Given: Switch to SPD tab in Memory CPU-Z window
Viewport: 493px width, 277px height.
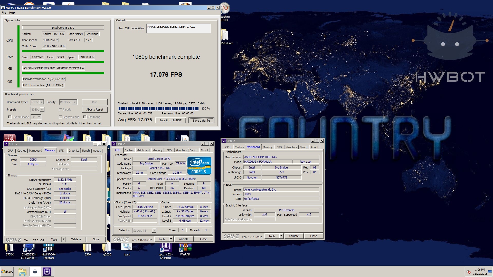Looking at the screenshot, I should (62, 151).
